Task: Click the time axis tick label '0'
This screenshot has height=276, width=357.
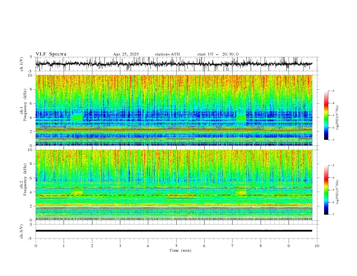Action: [36, 246]
